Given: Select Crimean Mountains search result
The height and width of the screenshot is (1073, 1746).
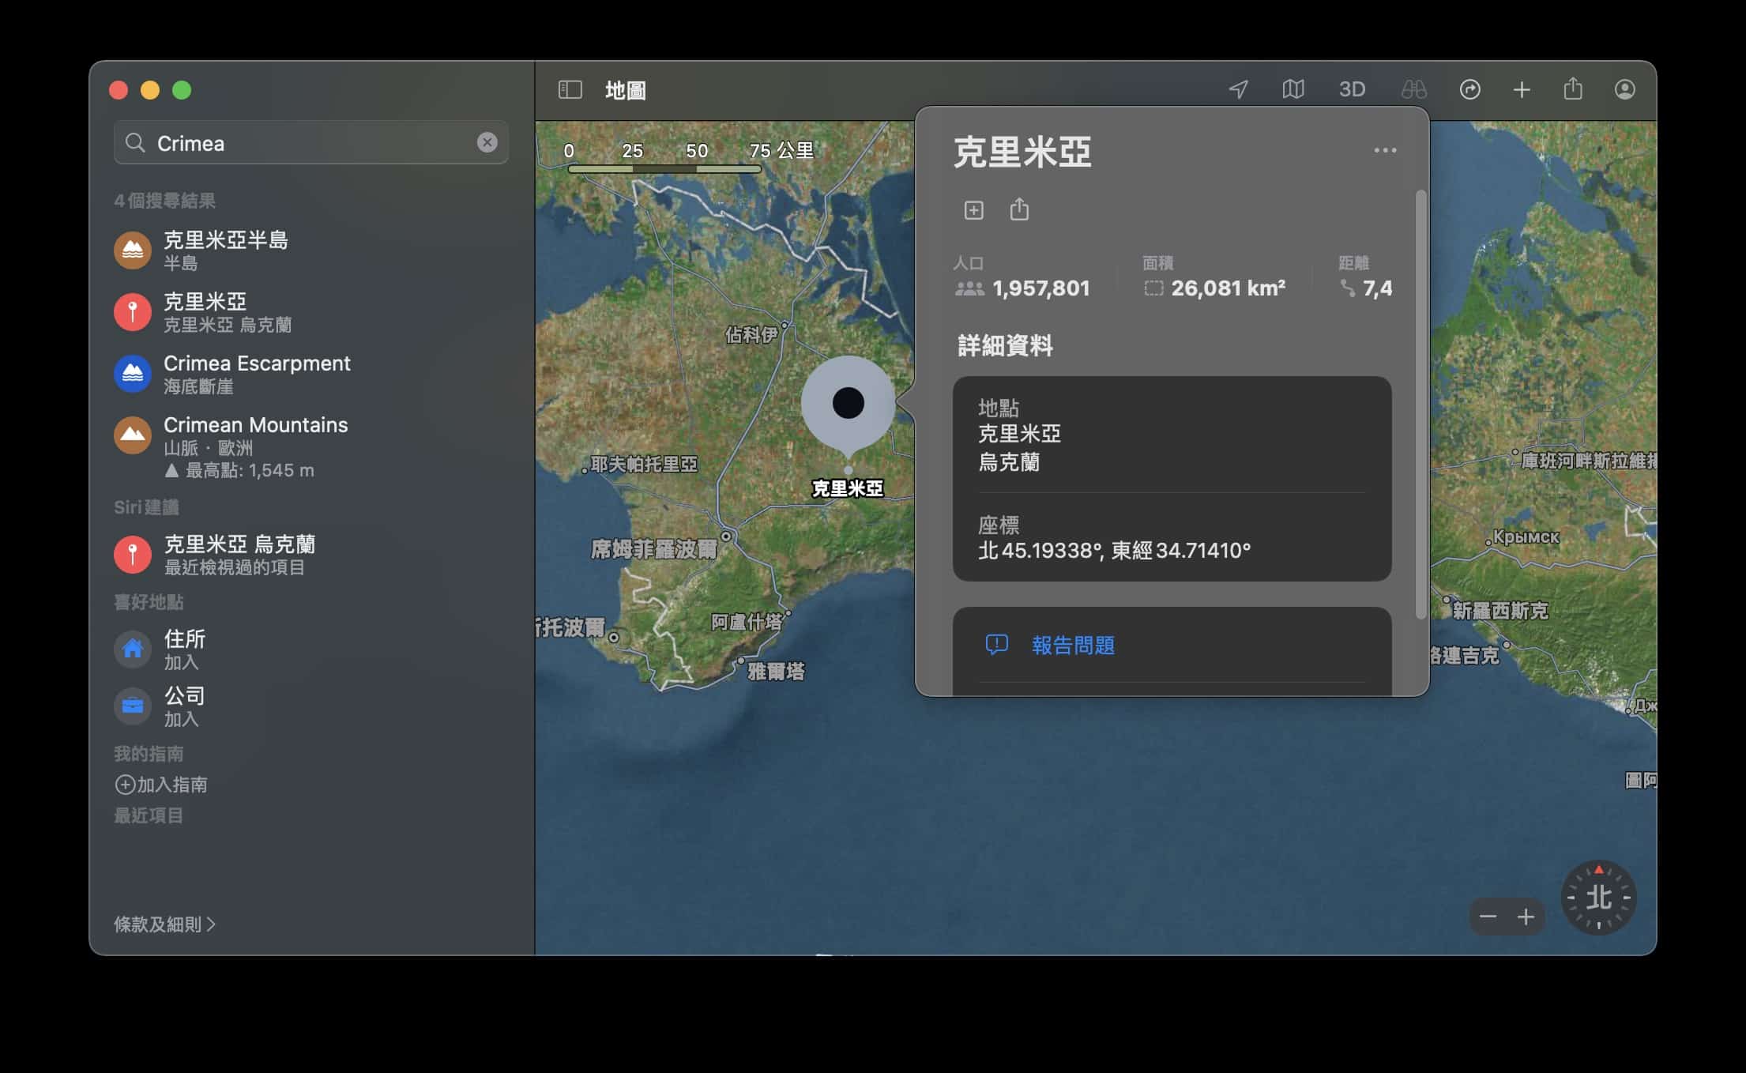Looking at the screenshot, I should pyautogui.click(x=311, y=446).
